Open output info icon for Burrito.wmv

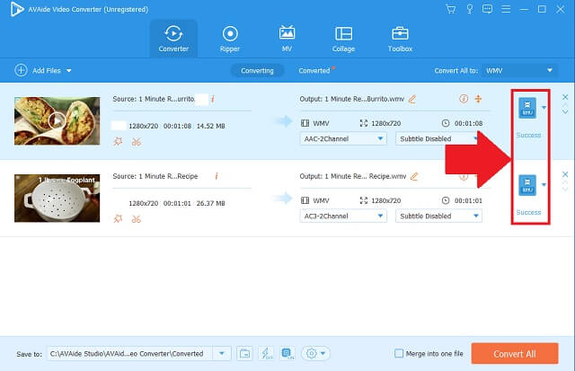[x=464, y=99]
